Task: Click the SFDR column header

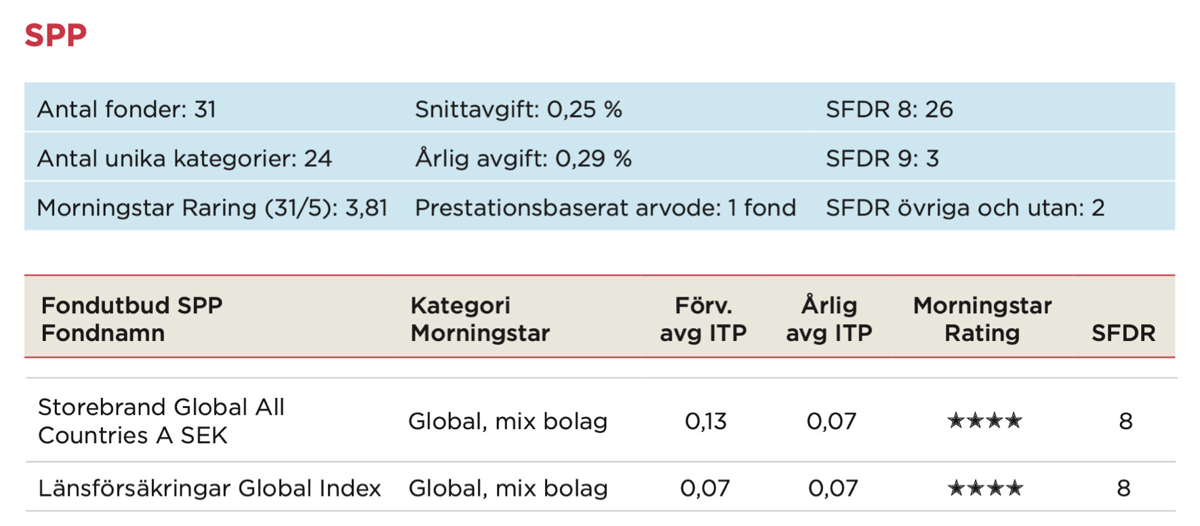Action: pyautogui.click(x=1123, y=333)
